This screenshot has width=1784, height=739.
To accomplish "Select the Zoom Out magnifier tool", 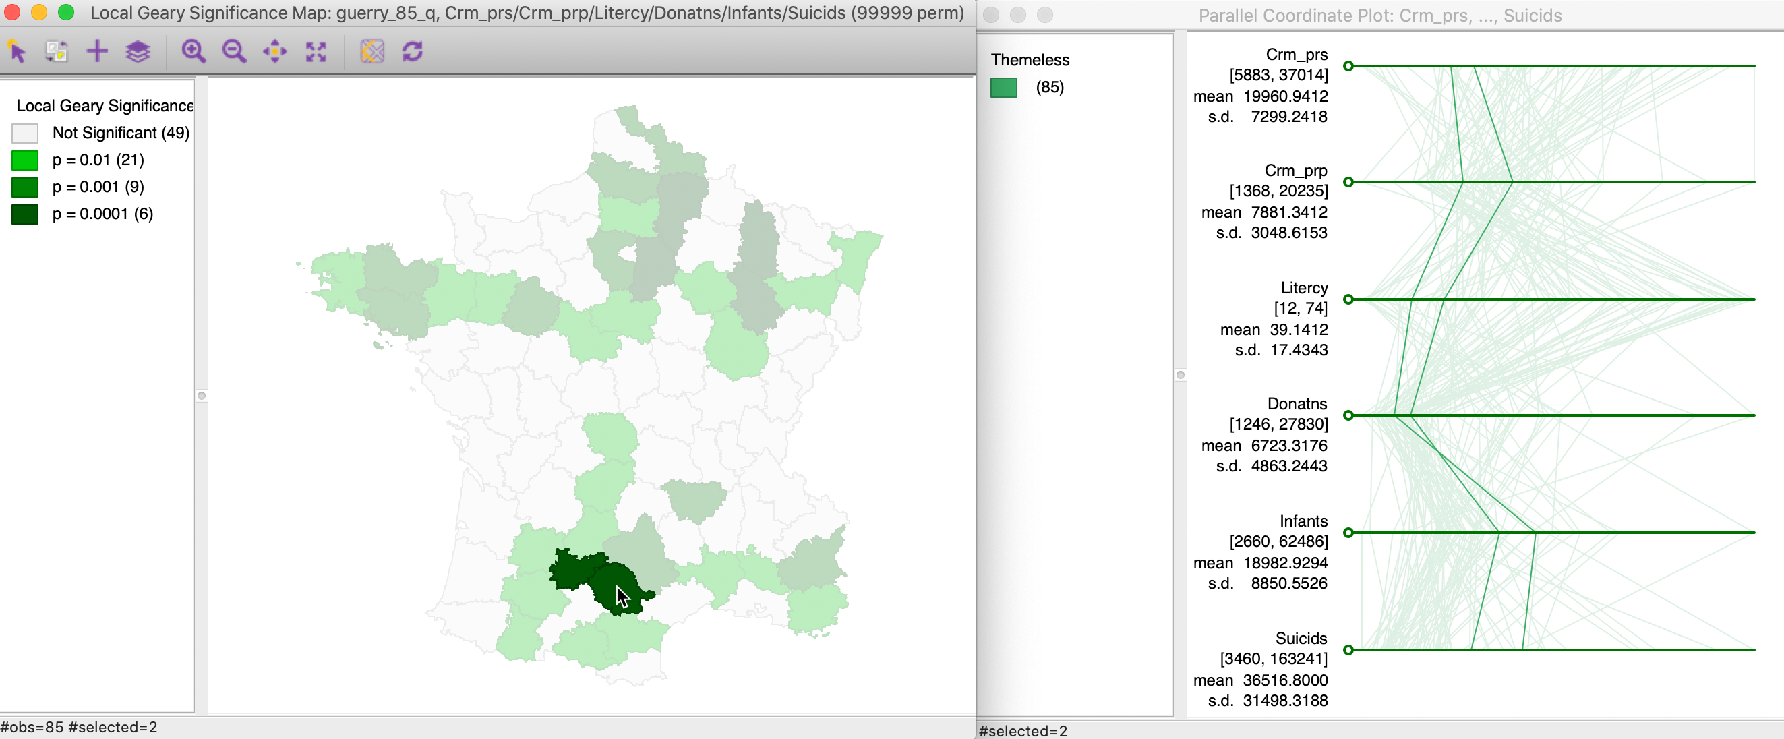I will coord(234,51).
